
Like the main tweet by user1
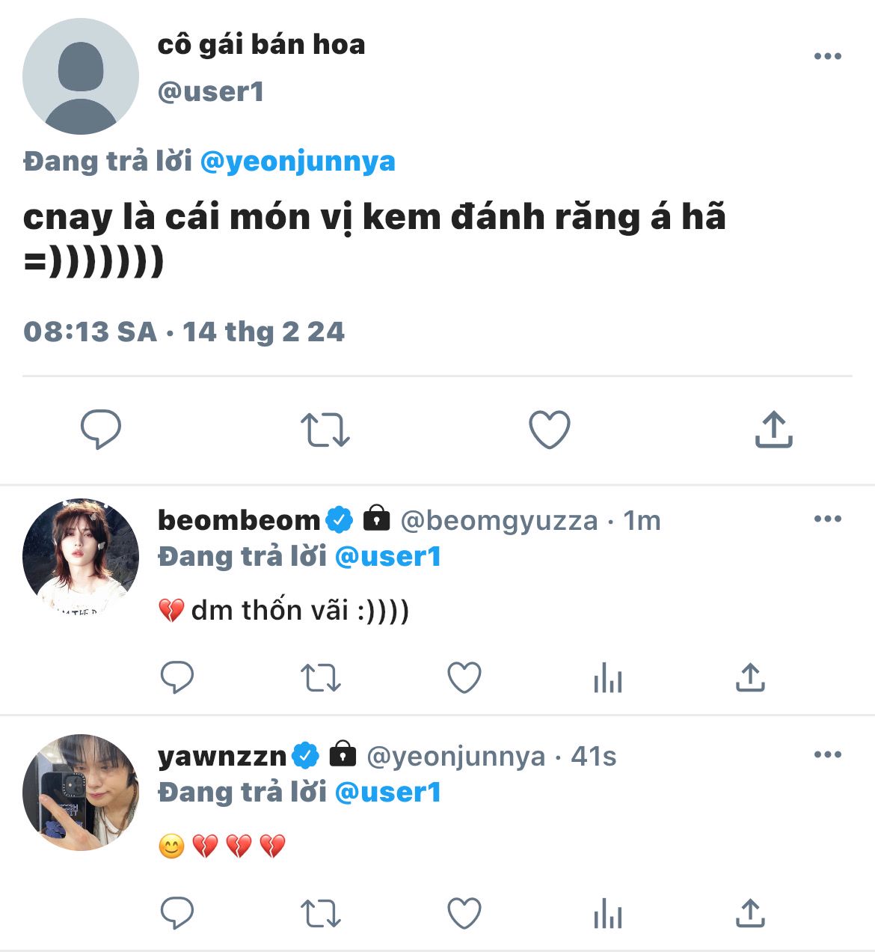[x=550, y=430]
